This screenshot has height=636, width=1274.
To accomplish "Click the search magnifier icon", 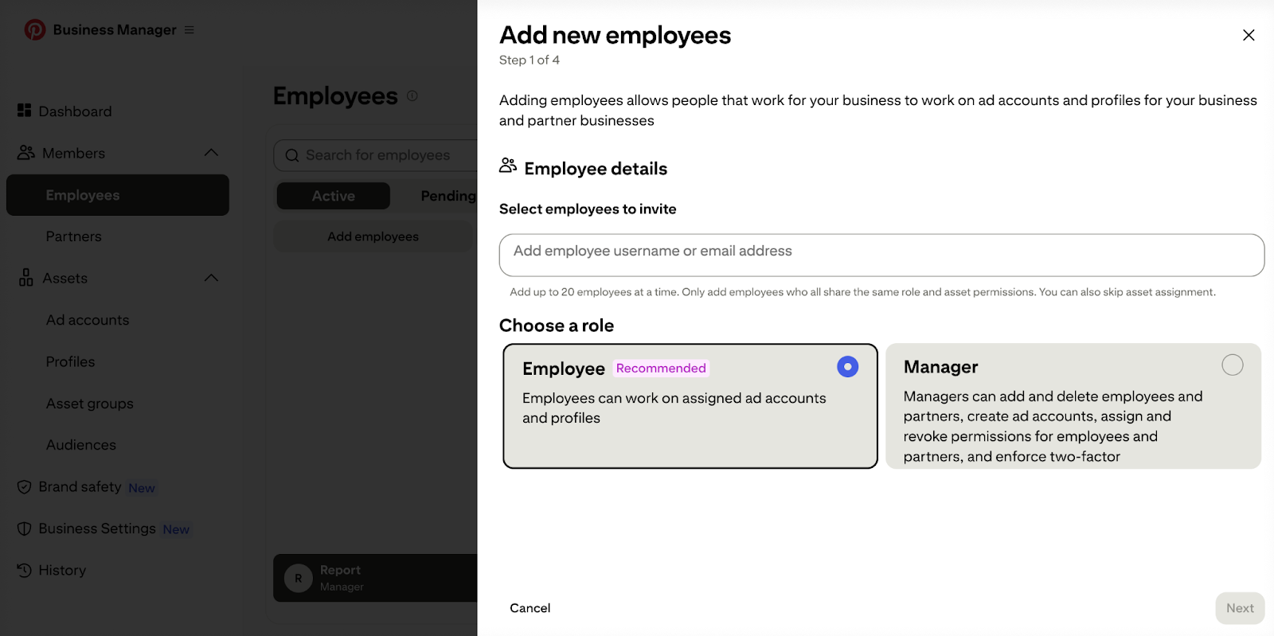I will coord(292,156).
